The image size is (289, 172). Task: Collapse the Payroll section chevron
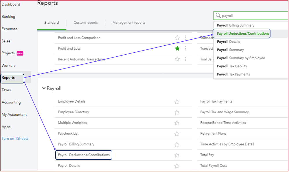[x=44, y=88]
